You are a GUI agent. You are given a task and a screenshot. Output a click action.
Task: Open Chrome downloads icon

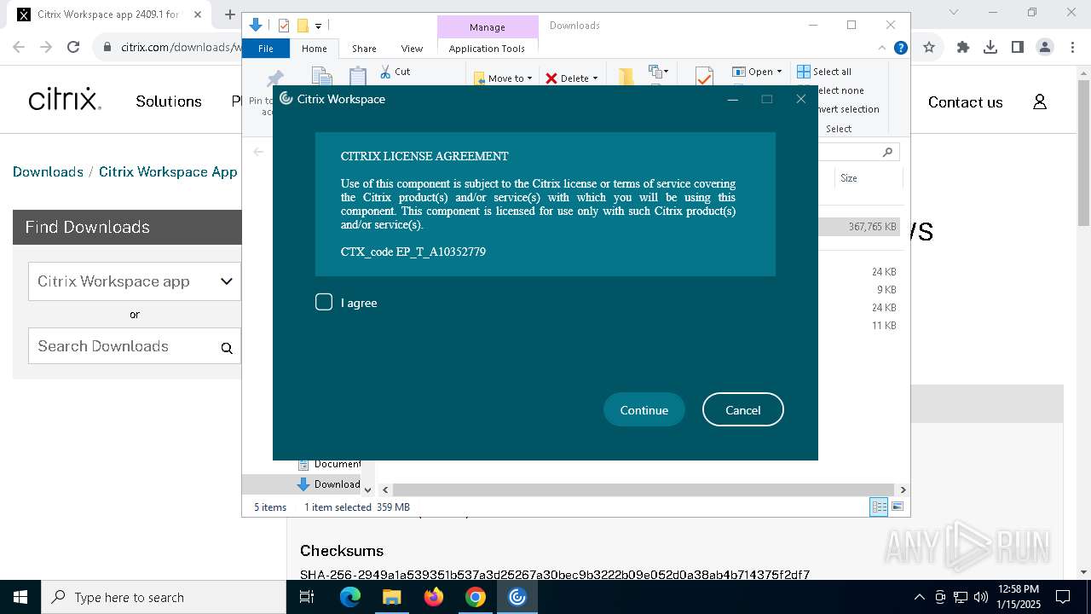coord(990,47)
